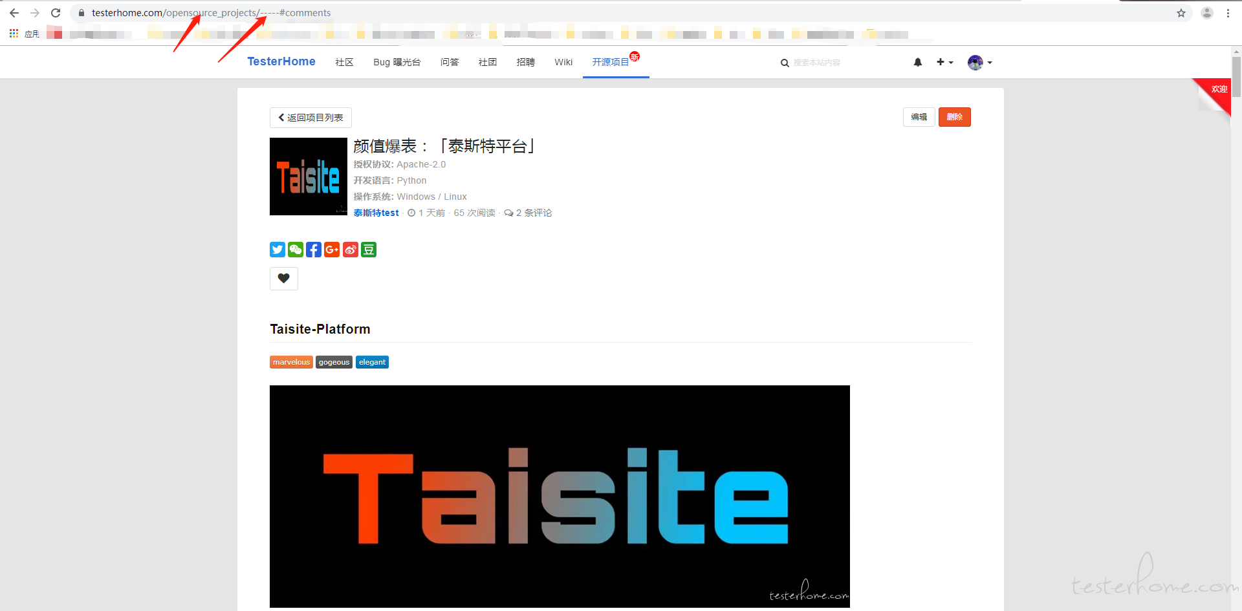Click the 编辑 edit button
Screen dimensions: 1242x611
[x=919, y=117]
